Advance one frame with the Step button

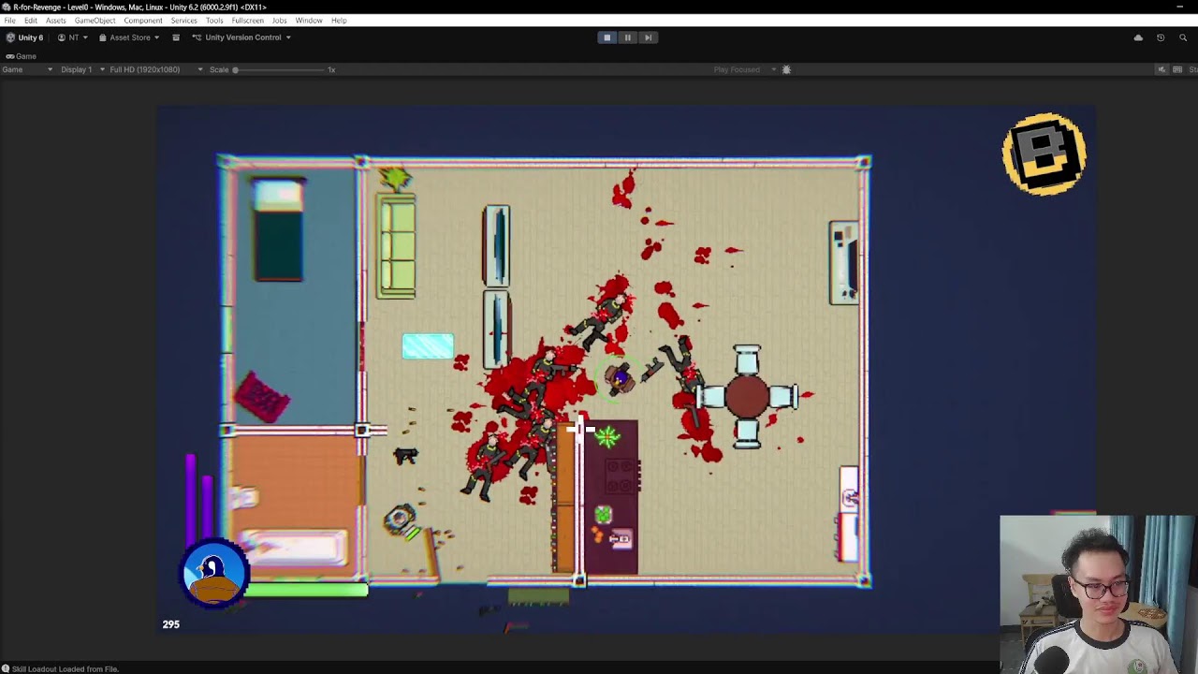click(648, 37)
